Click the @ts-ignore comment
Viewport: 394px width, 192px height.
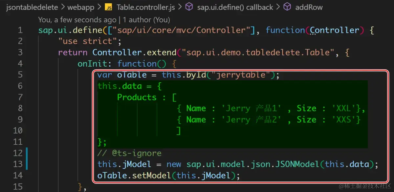[x=129, y=153]
